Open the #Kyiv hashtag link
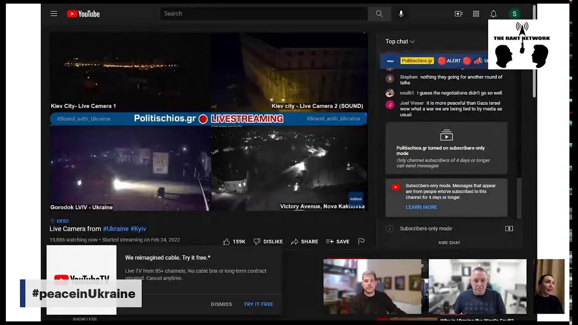 138,229
